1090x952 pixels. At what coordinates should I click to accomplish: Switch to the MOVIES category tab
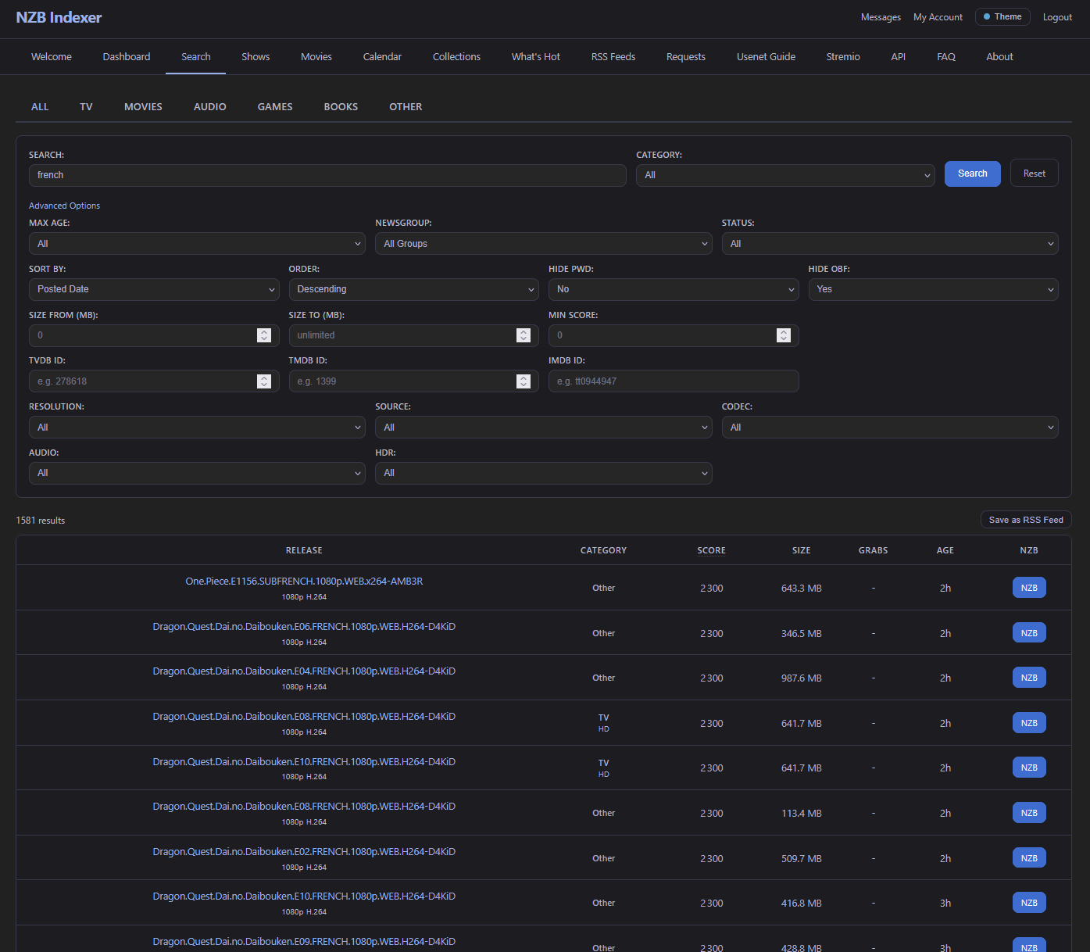click(143, 107)
